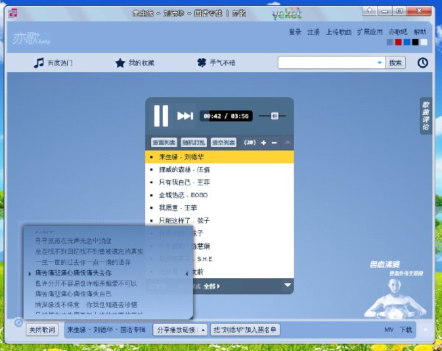The height and width of the screenshot is (351, 442).
Task: Open the 我的收藏 star tab
Action: coord(135,63)
